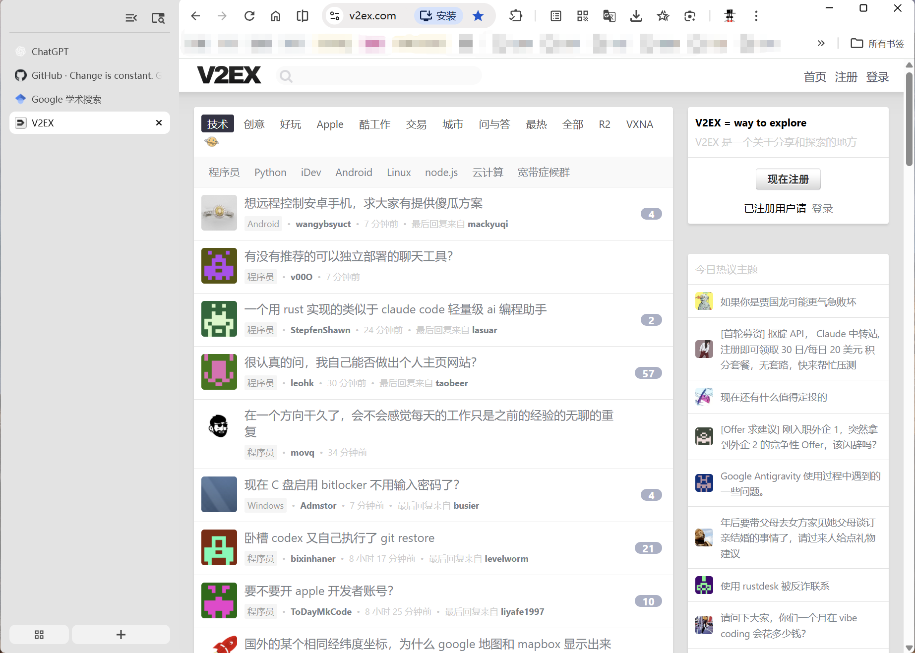Toggle the blue bookmark star in address bar

(x=478, y=16)
